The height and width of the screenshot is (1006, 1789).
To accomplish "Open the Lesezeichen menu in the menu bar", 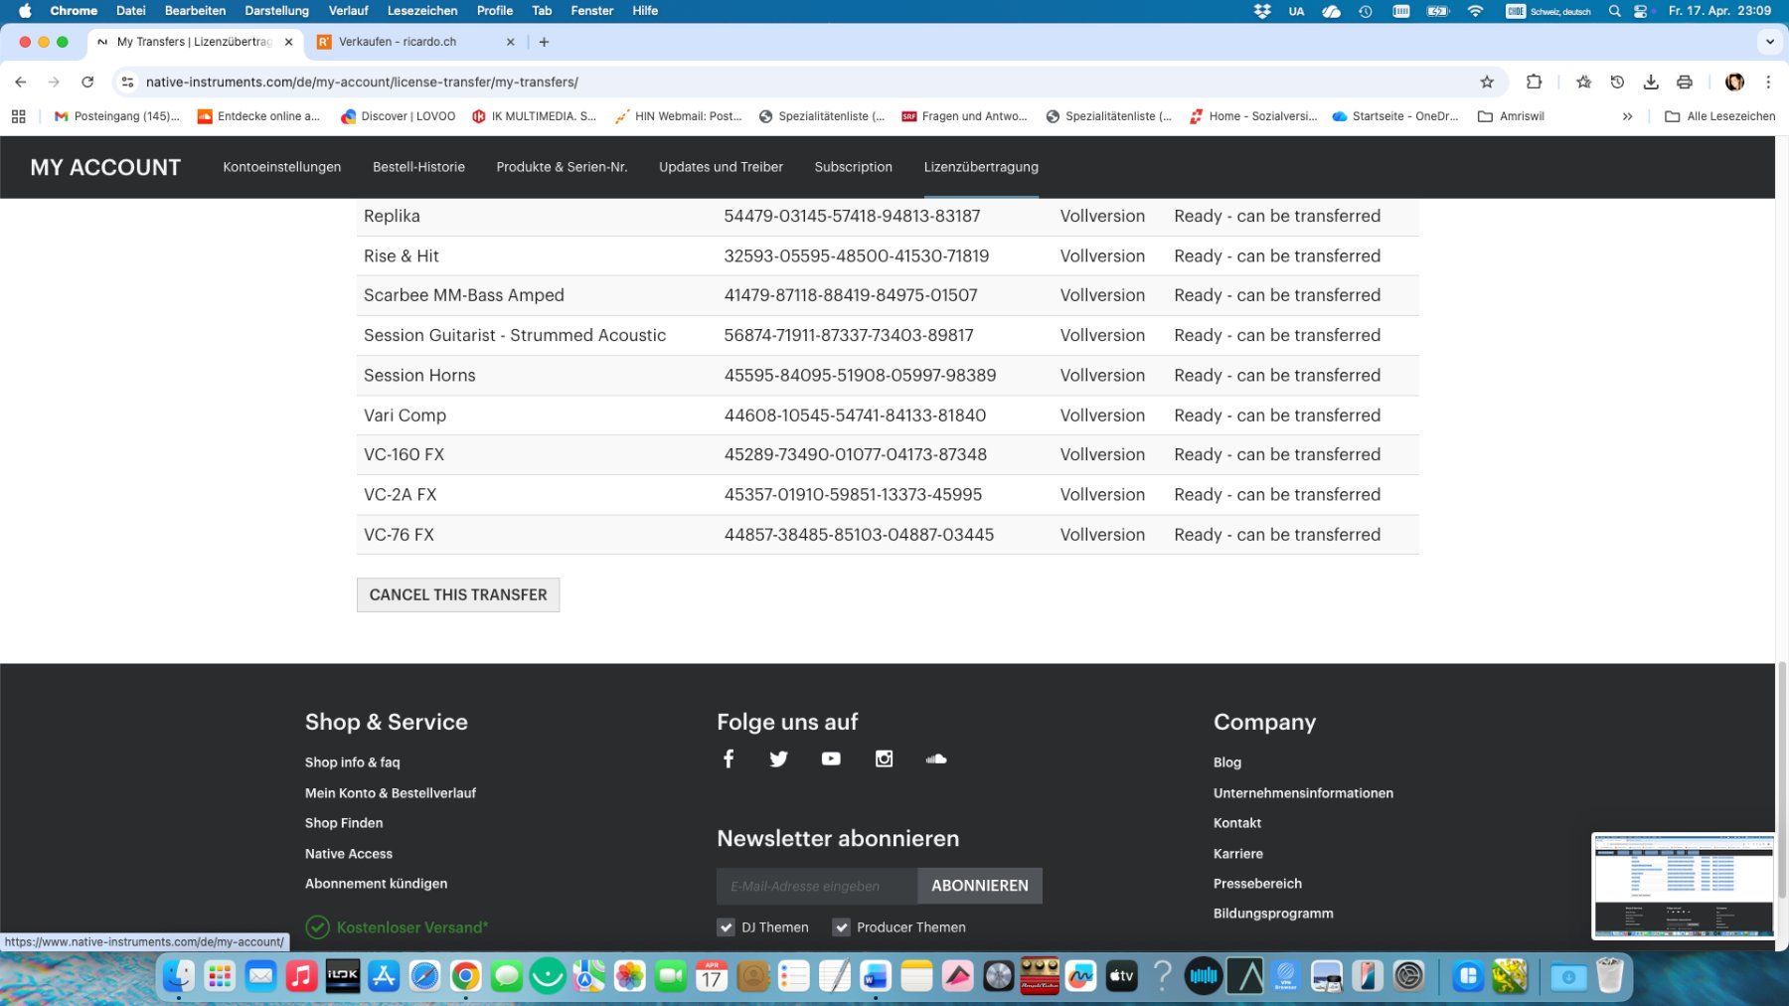I will point(422,11).
